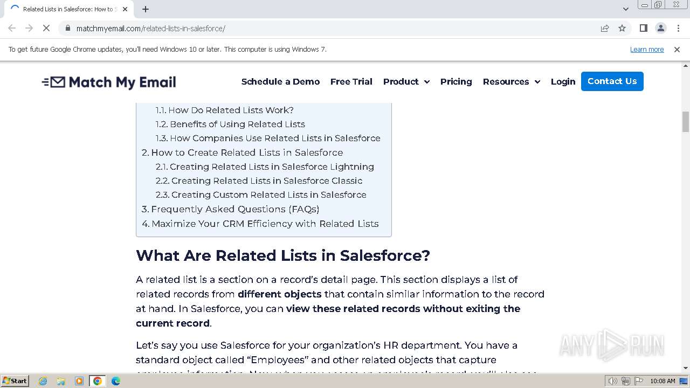This screenshot has height=388, width=690.
Task: Dismiss the Chrome update notification bar
Action: point(677,50)
